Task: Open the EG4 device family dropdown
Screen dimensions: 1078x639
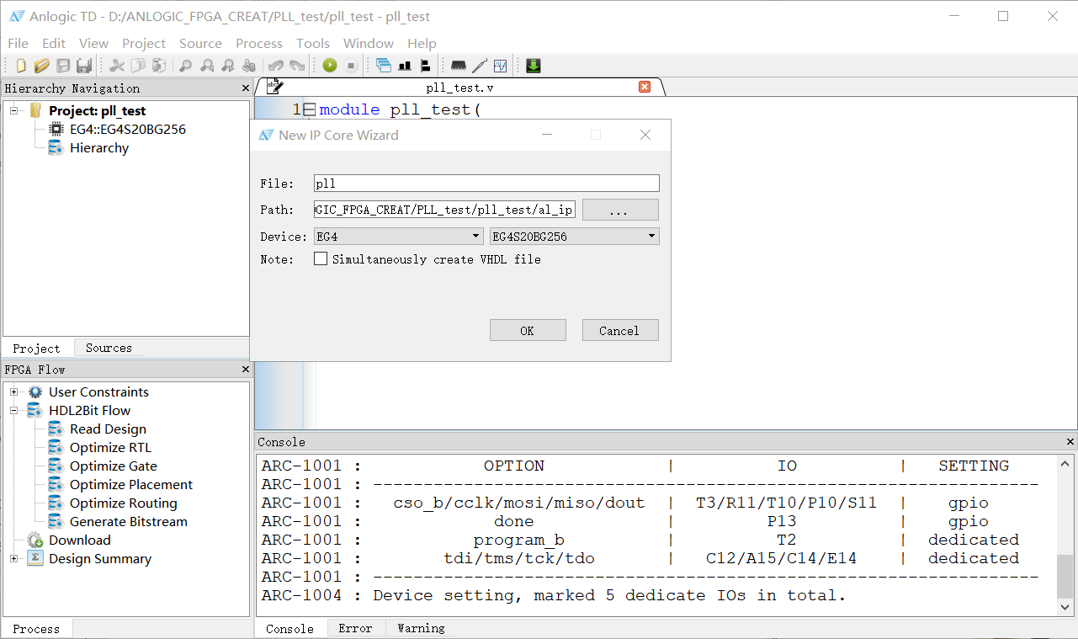Action: click(x=399, y=237)
